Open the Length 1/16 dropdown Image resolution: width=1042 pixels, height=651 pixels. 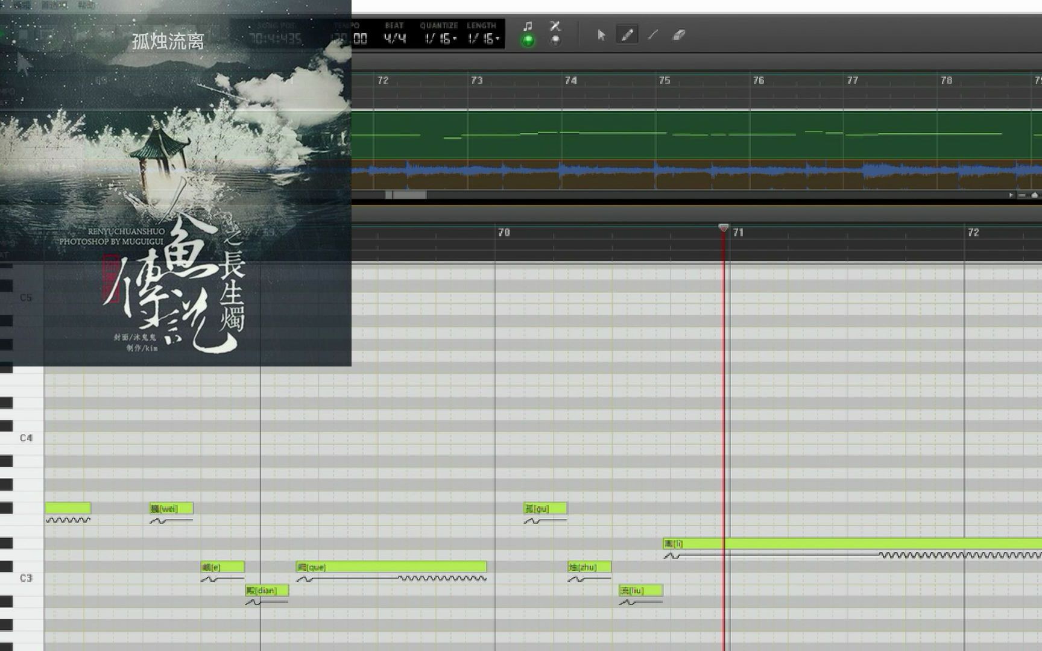484,39
